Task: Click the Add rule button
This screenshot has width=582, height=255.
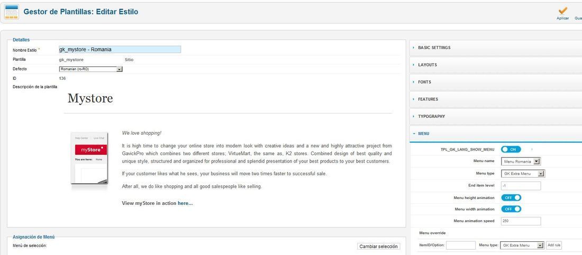Action: [554, 245]
